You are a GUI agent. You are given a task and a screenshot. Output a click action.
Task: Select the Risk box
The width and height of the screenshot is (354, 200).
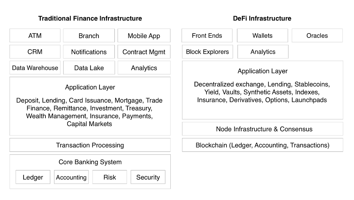[110, 177]
